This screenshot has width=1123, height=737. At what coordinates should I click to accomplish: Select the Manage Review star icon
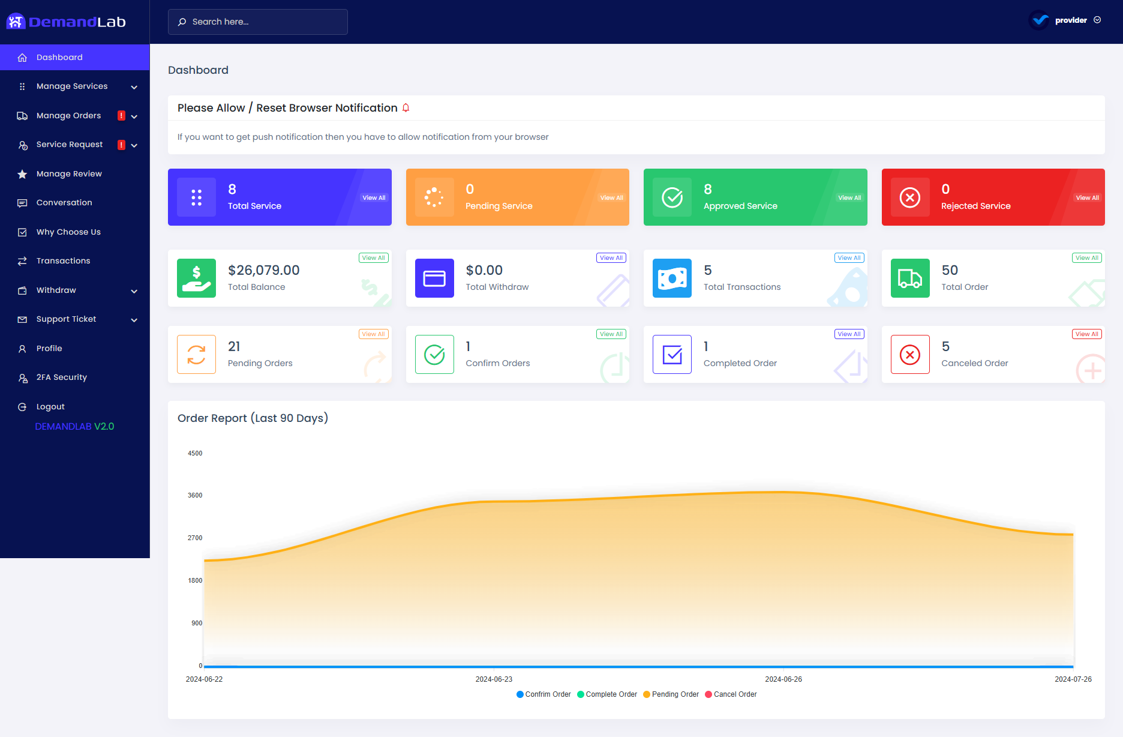pos(22,174)
